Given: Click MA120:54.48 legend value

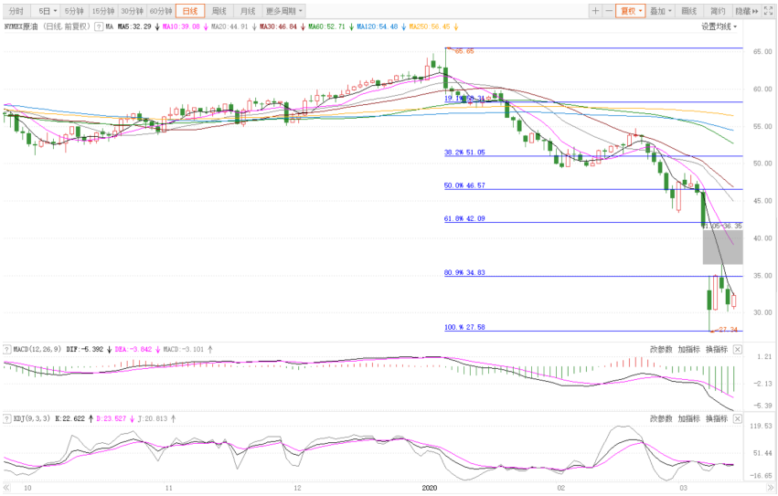Looking at the screenshot, I should tap(377, 26).
